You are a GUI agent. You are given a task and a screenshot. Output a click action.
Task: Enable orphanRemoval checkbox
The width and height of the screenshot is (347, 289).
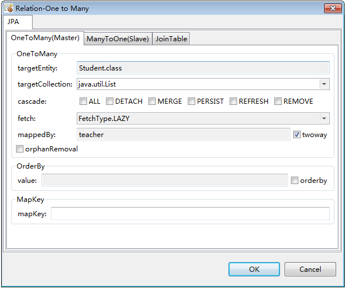point(21,149)
